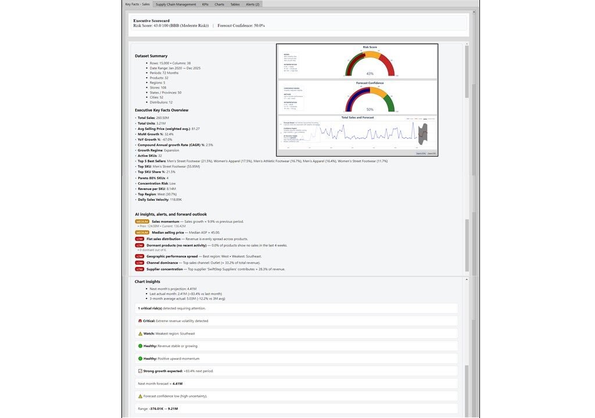Click LOW badge beside Channel dominance
595x418 pixels.
[x=139, y=262]
